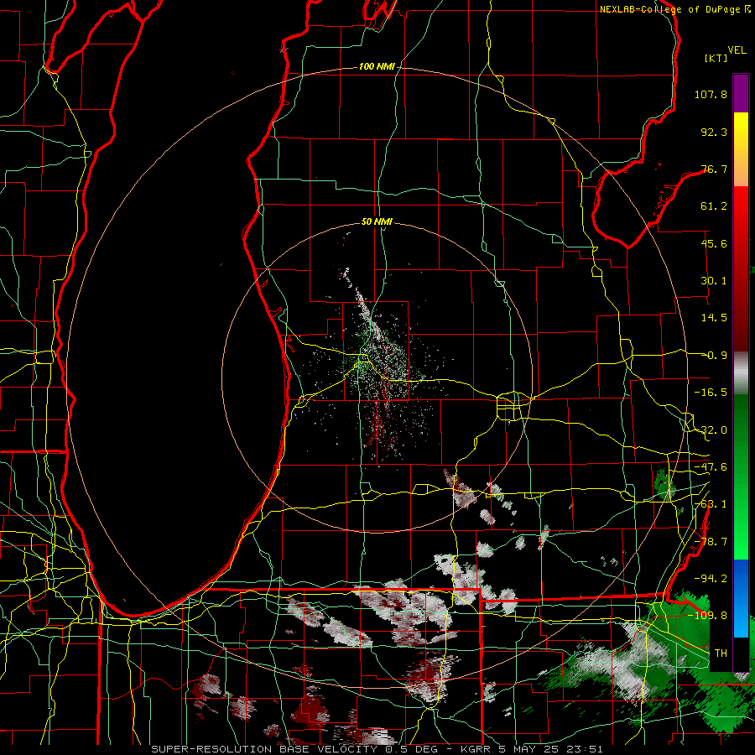Click the VEL legend title
The width and height of the screenshot is (755, 755).
(737, 50)
